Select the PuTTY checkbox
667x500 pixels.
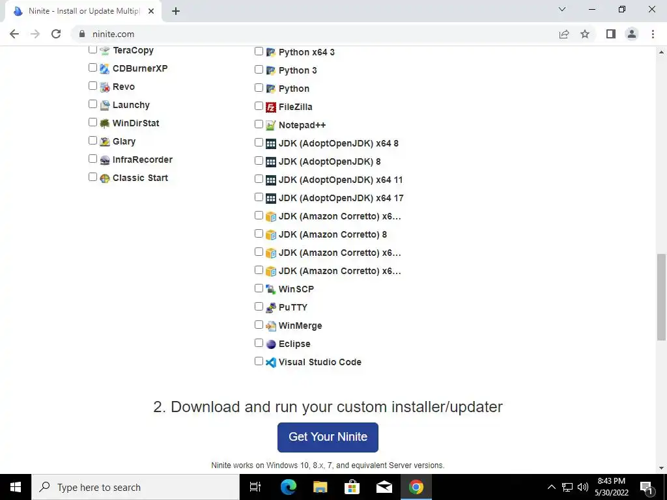259,307
